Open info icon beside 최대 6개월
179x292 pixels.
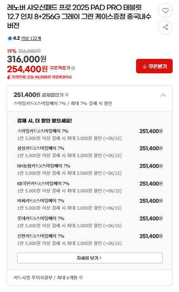click(81, 278)
